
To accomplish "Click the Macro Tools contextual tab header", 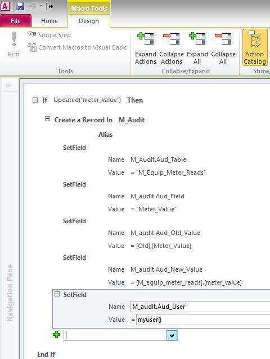I will tap(89, 8).
